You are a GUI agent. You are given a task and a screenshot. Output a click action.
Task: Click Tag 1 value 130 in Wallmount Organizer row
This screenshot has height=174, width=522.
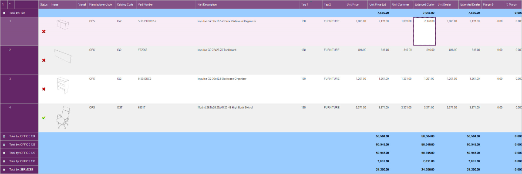pos(303,21)
